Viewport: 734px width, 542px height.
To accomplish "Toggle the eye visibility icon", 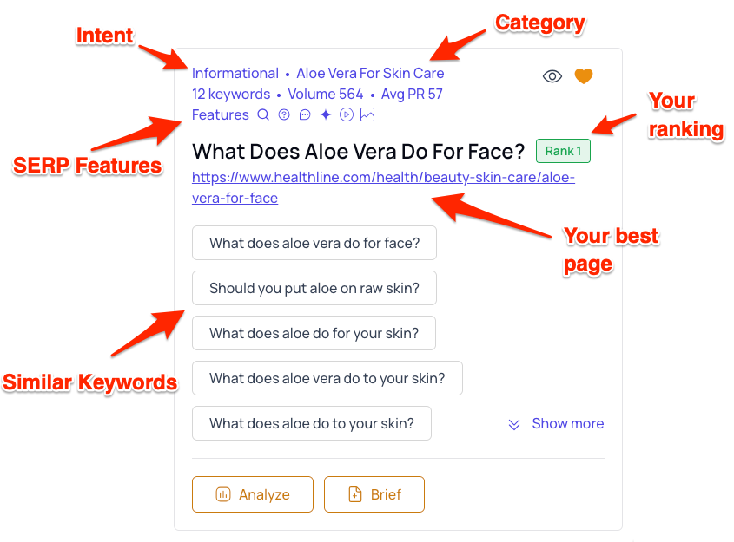I will [552, 76].
